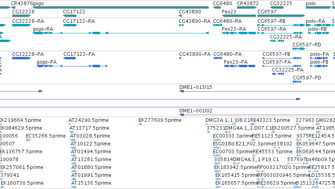This screenshot has height=189, width=335.
Task: Select the AT13281.5prime EST
Action: click(74, 164)
